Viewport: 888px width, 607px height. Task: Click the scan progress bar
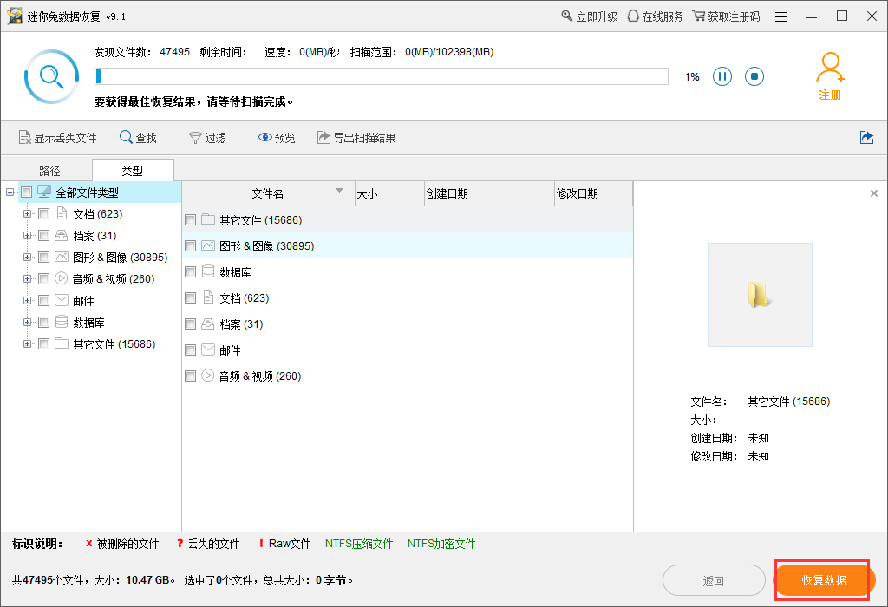coord(382,76)
